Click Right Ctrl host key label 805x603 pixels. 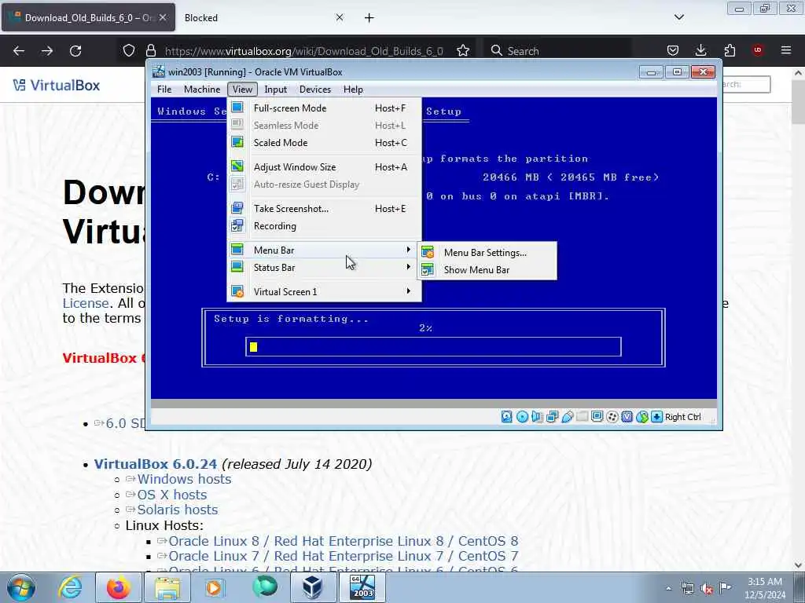point(683,417)
